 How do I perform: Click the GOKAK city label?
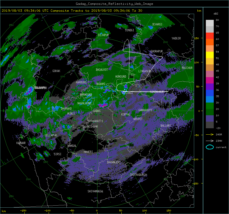(56, 71)
